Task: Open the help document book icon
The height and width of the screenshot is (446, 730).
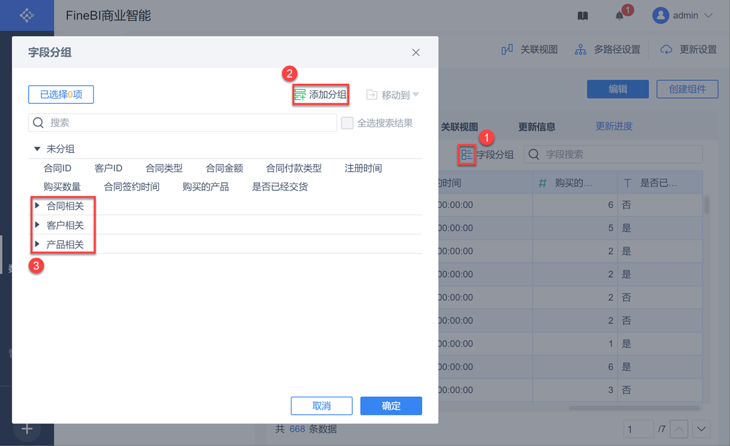Action: pos(583,16)
